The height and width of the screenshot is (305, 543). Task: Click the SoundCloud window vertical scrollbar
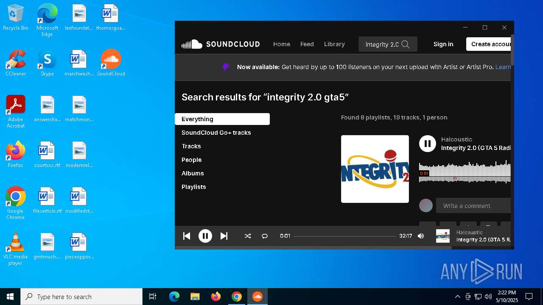[512, 50]
